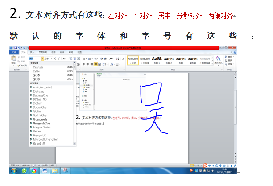Click the distributed alignment icon
The width and height of the screenshot is (273, 186).
tap(99, 64)
